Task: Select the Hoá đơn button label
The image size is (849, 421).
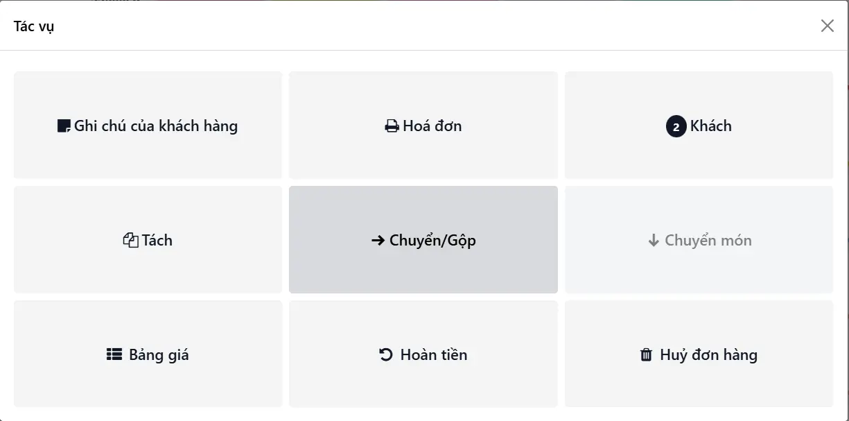Action: (x=432, y=126)
